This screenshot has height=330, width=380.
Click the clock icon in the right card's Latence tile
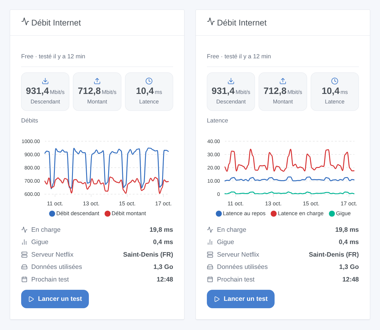pyautogui.click(x=335, y=81)
